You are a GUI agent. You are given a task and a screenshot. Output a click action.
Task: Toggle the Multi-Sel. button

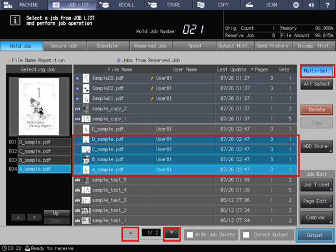point(317,71)
